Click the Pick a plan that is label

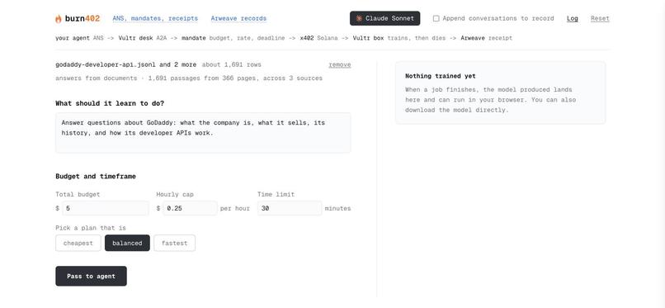[x=91, y=228]
